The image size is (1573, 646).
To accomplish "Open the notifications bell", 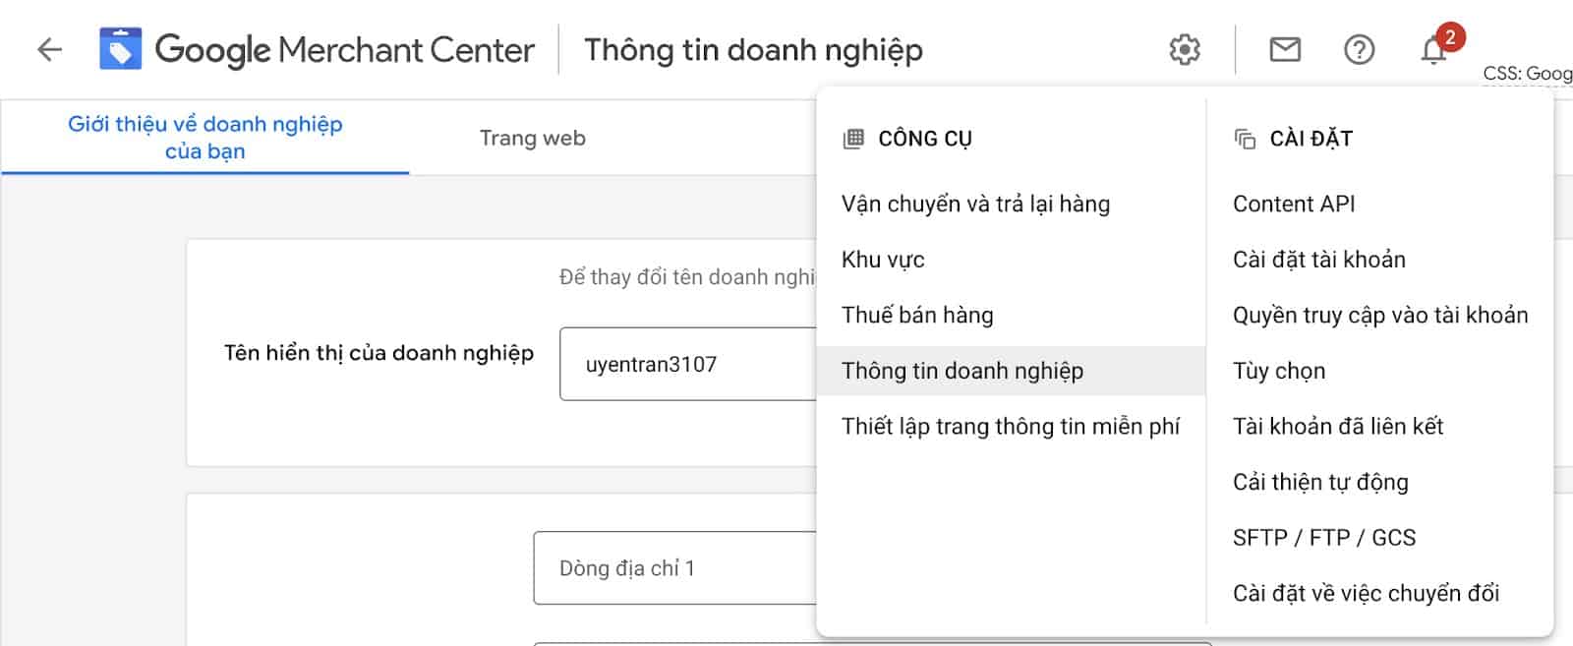I will click(1434, 49).
